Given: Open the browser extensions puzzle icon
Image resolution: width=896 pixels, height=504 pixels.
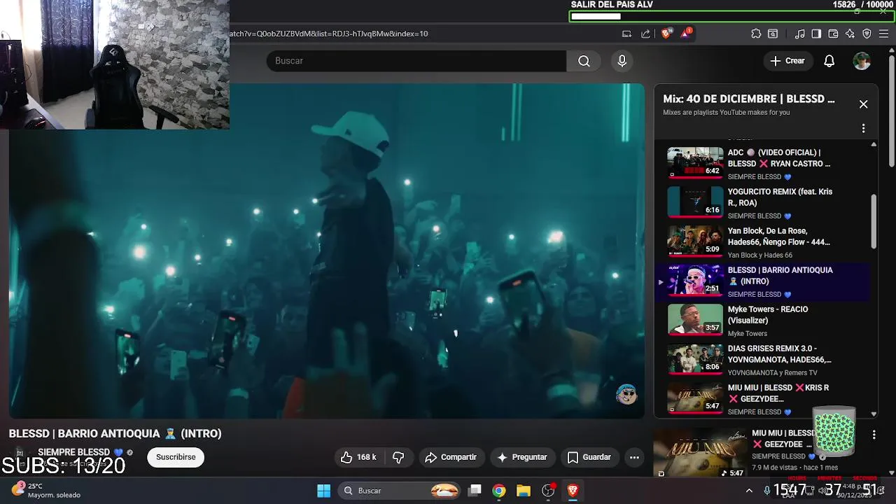Looking at the screenshot, I should (x=756, y=34).
